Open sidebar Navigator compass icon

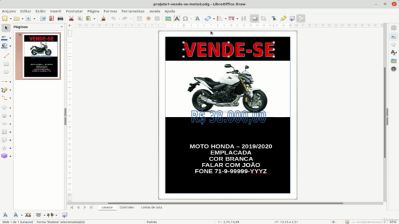pyautogui.click(x=393, y=69)
